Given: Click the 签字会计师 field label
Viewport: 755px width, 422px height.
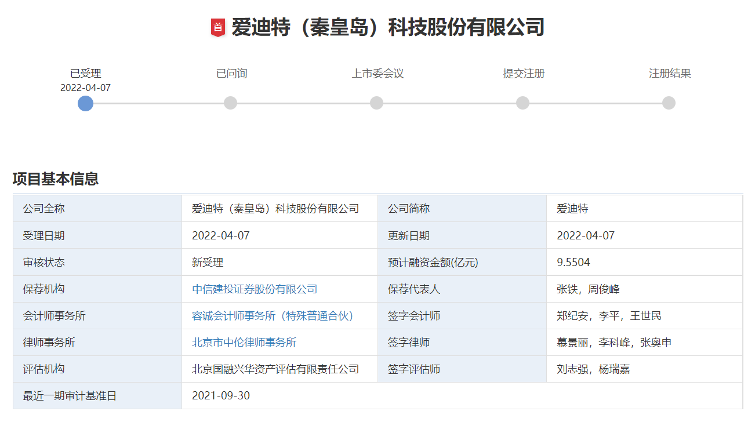Looking at the screenshot, I should 414,316.
